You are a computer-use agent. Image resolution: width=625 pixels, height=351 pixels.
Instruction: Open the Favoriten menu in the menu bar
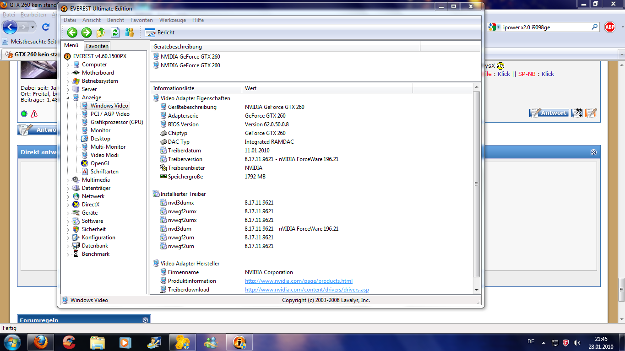(x=141, y=20)
